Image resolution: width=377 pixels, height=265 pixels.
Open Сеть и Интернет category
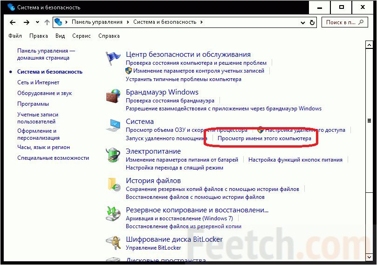point(38,82)
